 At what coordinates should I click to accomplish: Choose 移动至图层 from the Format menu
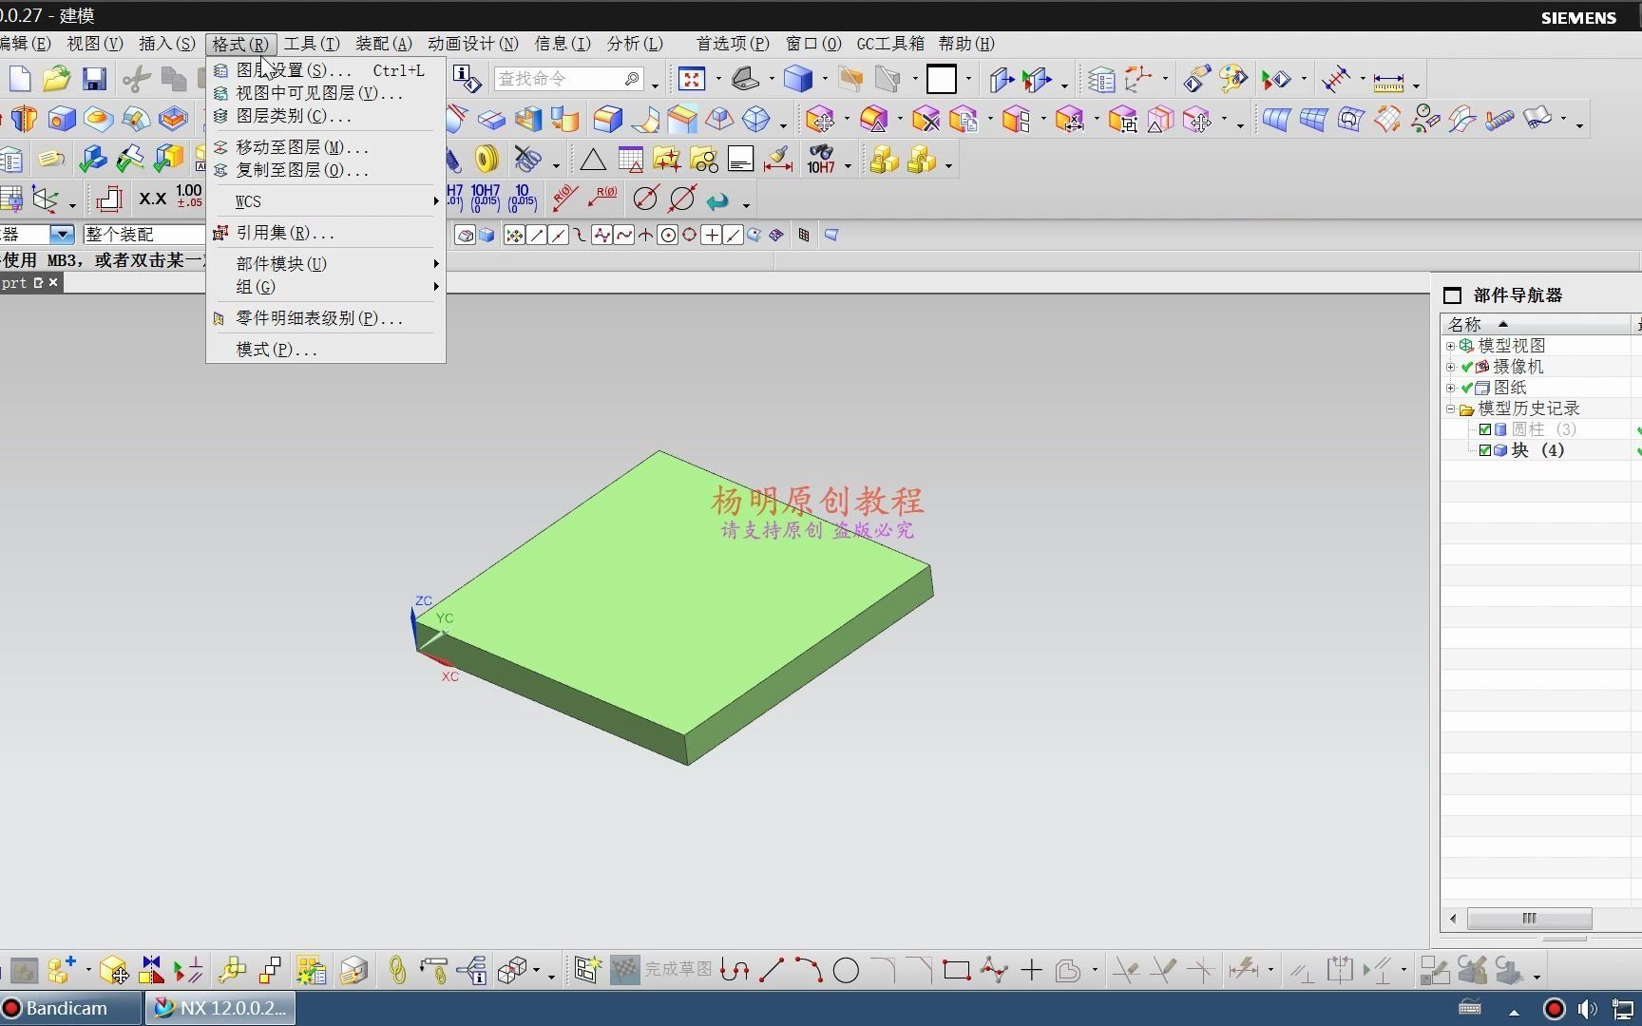[x=295, y=146]
